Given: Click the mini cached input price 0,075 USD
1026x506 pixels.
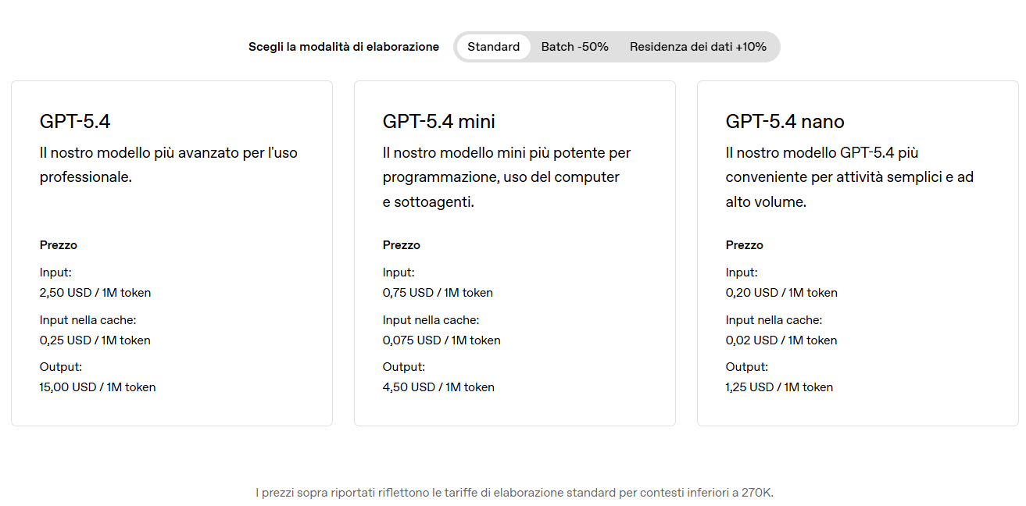Looking at the screenshot, I should (x=442, y=340).
